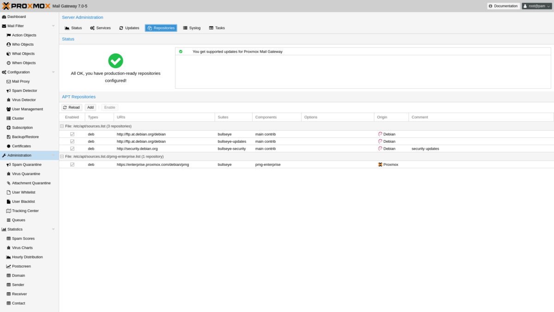Uncheck the pmg-enterprise repository
Viewport: 554px width, 312px height.
[72, 164]
